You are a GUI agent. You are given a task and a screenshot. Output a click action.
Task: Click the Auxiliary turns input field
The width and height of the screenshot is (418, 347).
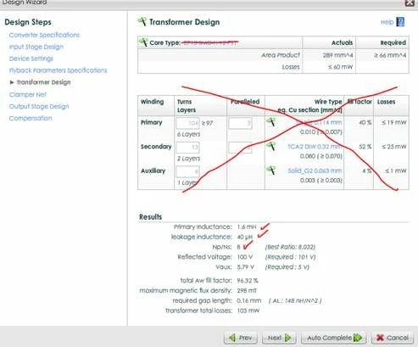pos(187,171)
